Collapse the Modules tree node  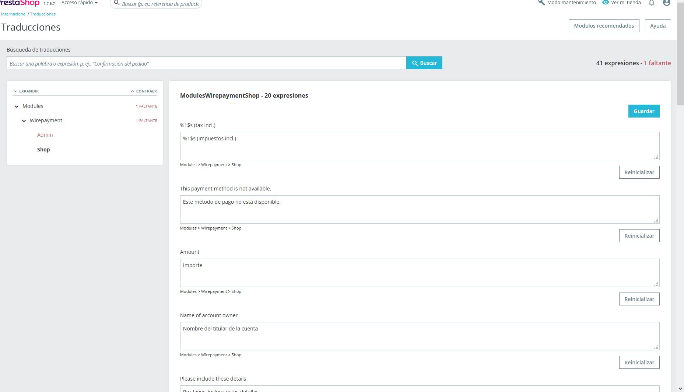pyautogui.click(x=17, y=106)
